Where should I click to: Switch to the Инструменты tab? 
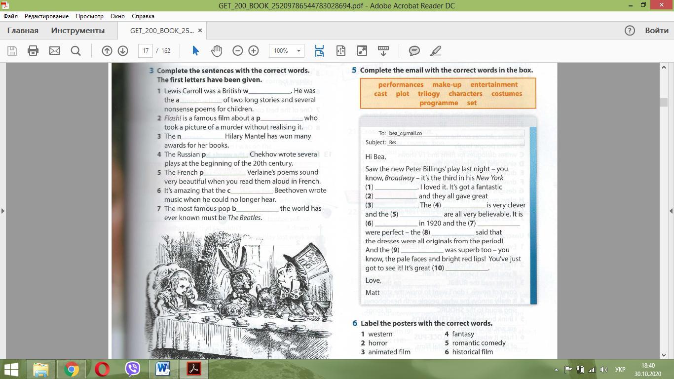point(77,31)
